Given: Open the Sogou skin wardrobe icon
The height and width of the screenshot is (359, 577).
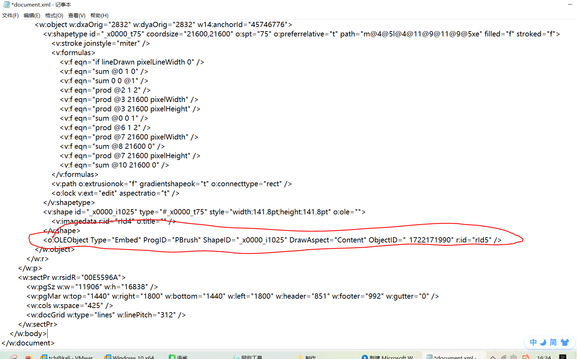Looking at the screenshot, I should [564, 342].
